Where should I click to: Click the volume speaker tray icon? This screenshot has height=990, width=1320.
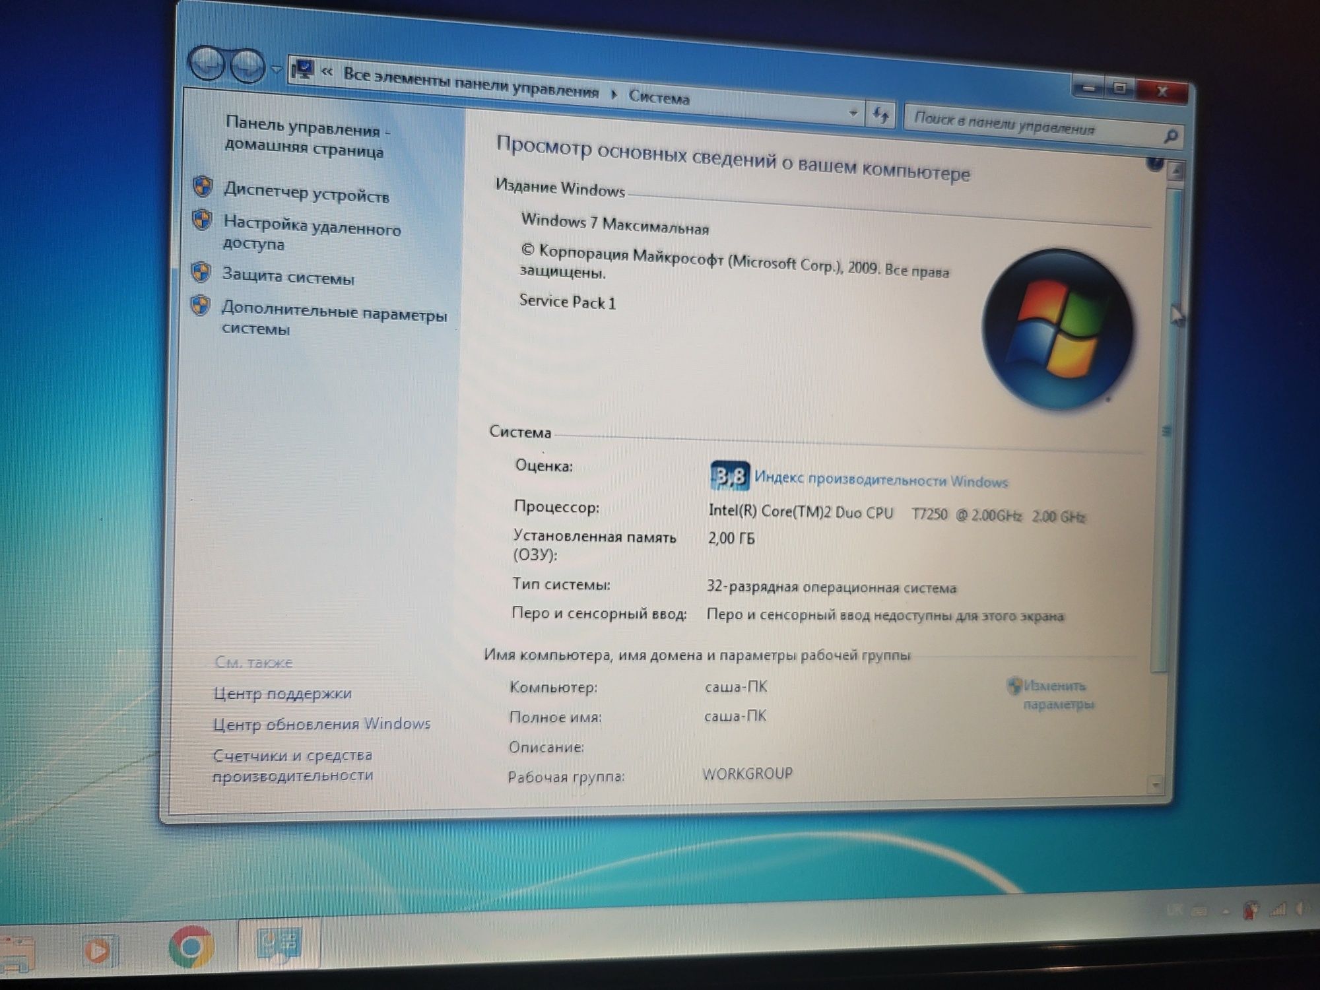1303,909
